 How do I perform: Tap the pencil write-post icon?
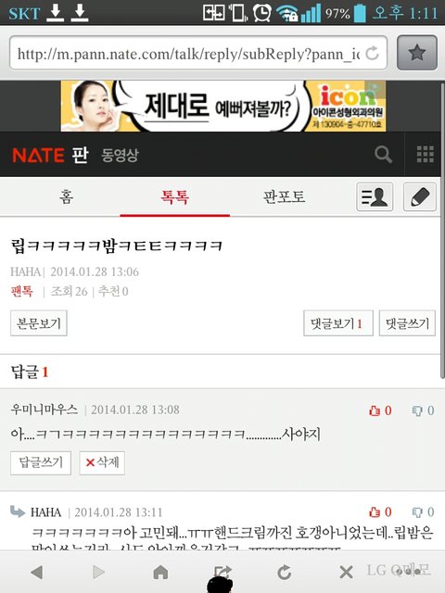point(420,196)
